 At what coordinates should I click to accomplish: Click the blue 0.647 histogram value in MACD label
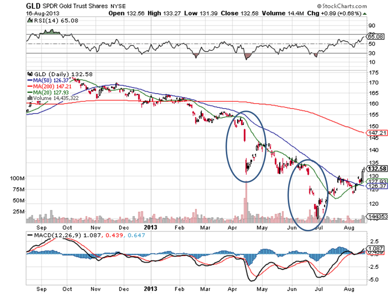pos(136,235)
